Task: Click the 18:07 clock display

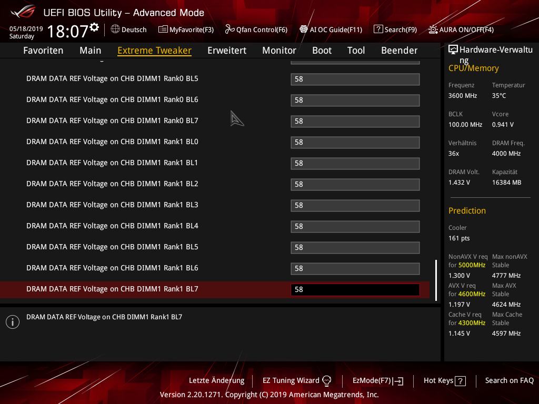Action: 68,31
